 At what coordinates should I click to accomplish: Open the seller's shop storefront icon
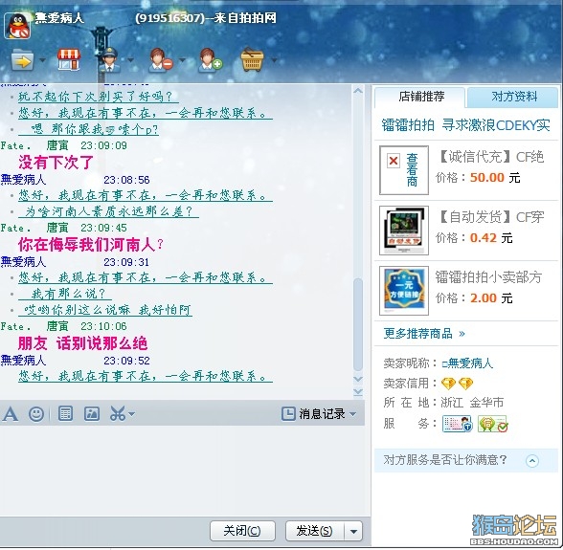[x=69, y=59]
